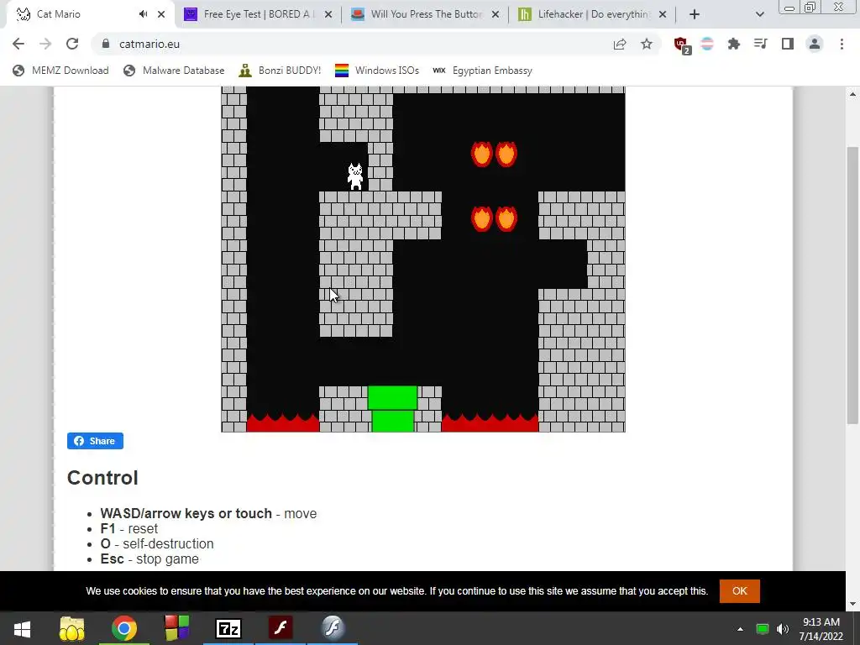Open system volume control
Image resolution: width=860 pixels, height=645 pixels.
point(783,629)
